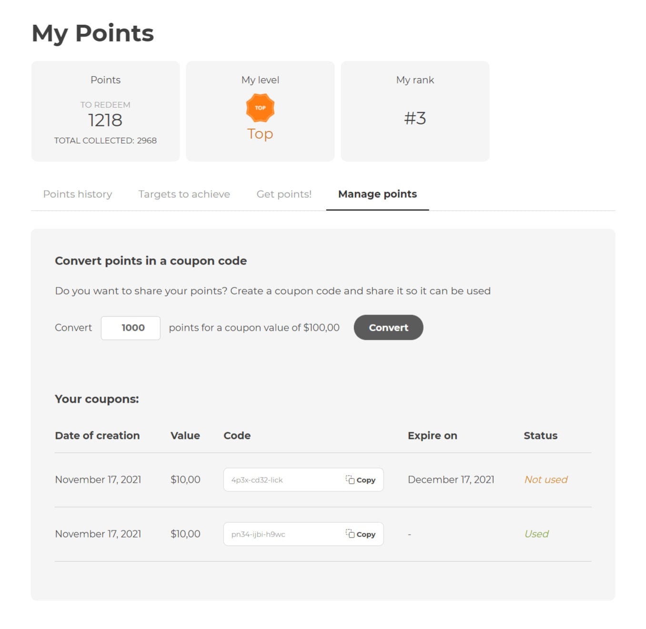The height and width of the screenshot is (629, 646).
Task: Click the copy icon for code 4p3x-cd32-lick
Action: 350,480
